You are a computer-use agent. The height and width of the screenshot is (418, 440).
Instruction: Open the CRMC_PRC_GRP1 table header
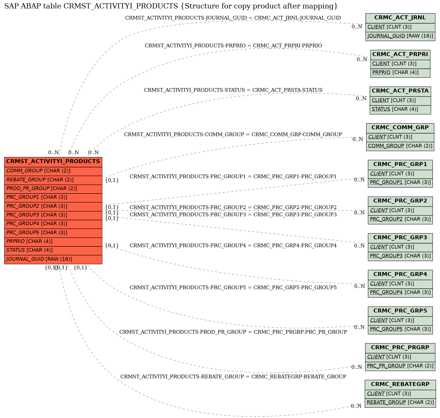tap(400, 165)
